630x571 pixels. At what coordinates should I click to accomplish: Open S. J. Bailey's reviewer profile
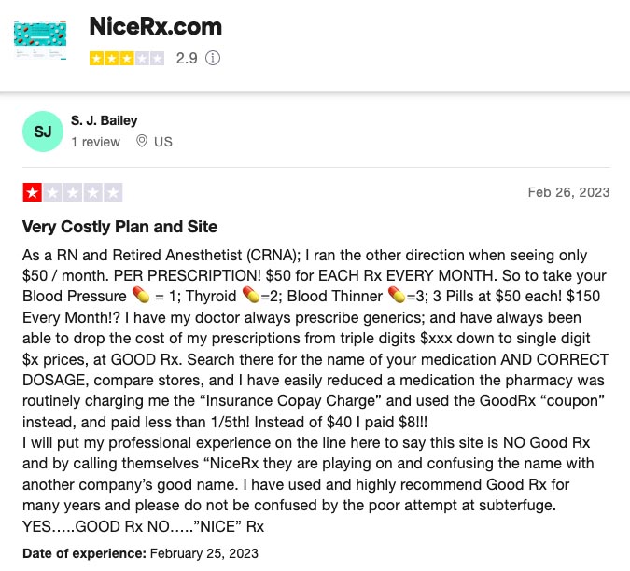(105, 120)
